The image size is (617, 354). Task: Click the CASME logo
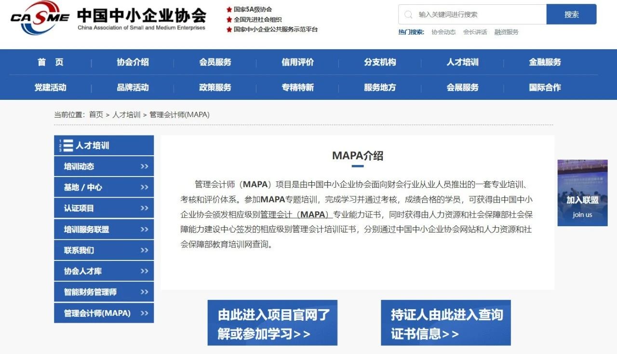40,18
